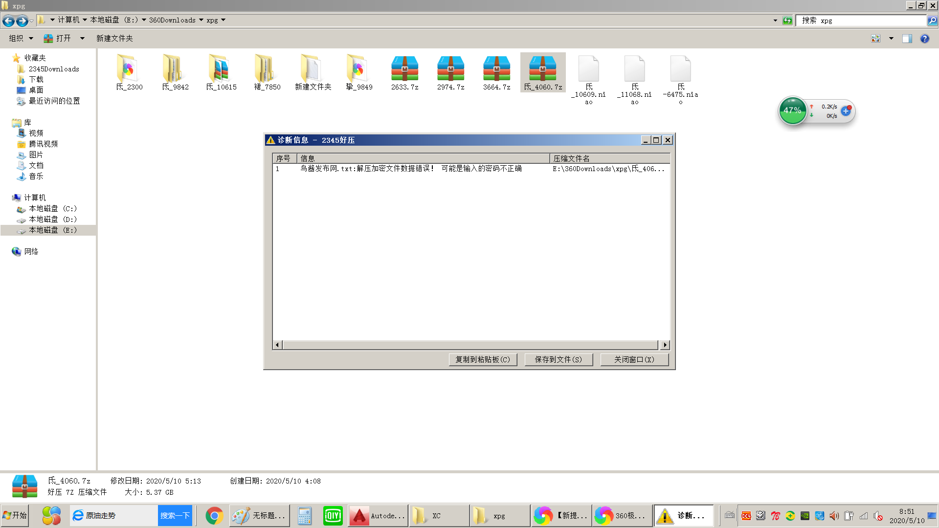Open the view options dropdown arrow
Screen dimensions: 939x528
891,39
